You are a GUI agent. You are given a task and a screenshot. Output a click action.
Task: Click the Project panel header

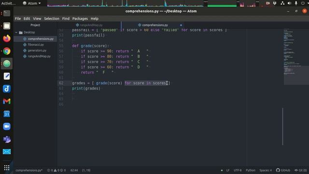point(35,25)
